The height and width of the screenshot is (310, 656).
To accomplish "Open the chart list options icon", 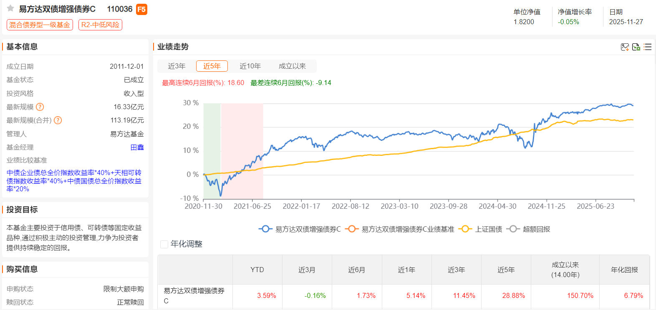I will click(647, 47).
